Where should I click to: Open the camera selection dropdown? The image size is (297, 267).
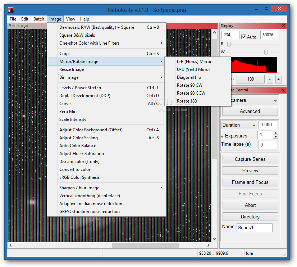coord(275,100)
